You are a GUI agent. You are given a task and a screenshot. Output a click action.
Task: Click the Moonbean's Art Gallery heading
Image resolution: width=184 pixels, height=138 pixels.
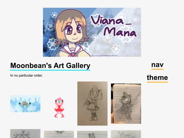[x=50, y=65]
